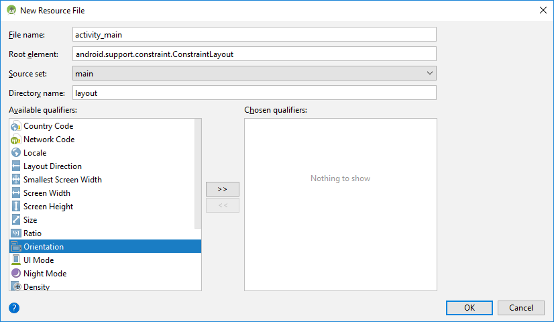Click the Country Code globe icon
Viewport: 554px width, 322px height.
click(x=16, y=126)
